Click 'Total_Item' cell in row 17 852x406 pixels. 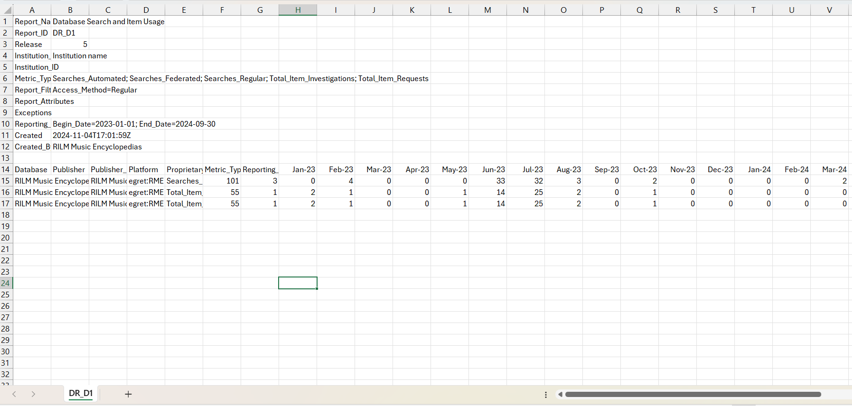(184, 203)
